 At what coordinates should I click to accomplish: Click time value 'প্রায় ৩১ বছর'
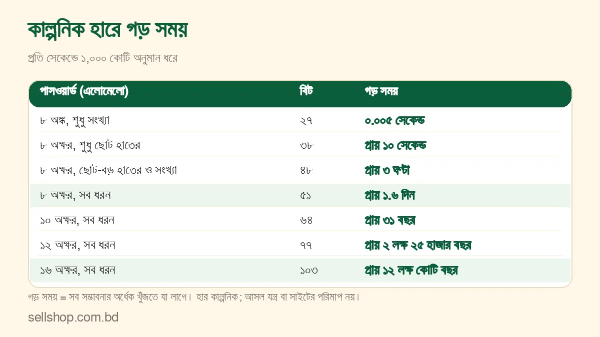coord(390,220)
